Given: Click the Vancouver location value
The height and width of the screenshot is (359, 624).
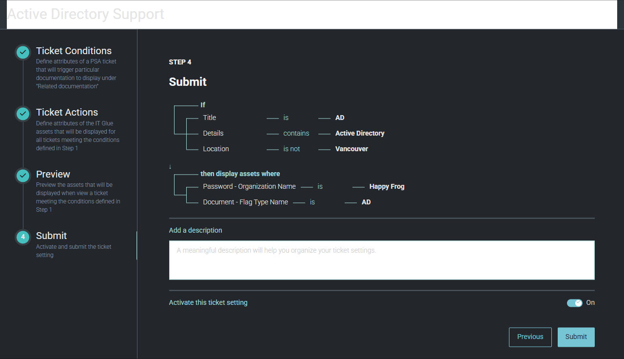Looking at the screenshot, I should click(x=351, y=149).
